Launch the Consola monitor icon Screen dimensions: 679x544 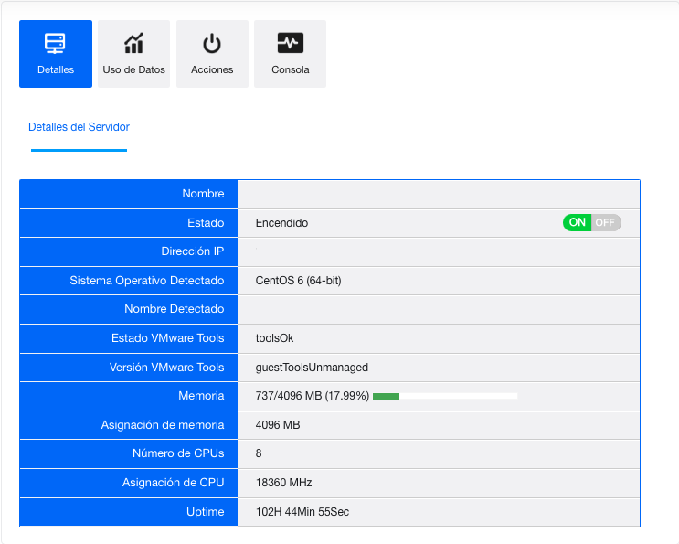(x=290, y=43)
